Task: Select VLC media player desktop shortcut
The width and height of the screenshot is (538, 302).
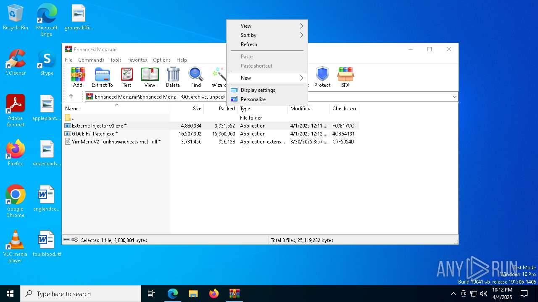Action: [x=16, y=247]
